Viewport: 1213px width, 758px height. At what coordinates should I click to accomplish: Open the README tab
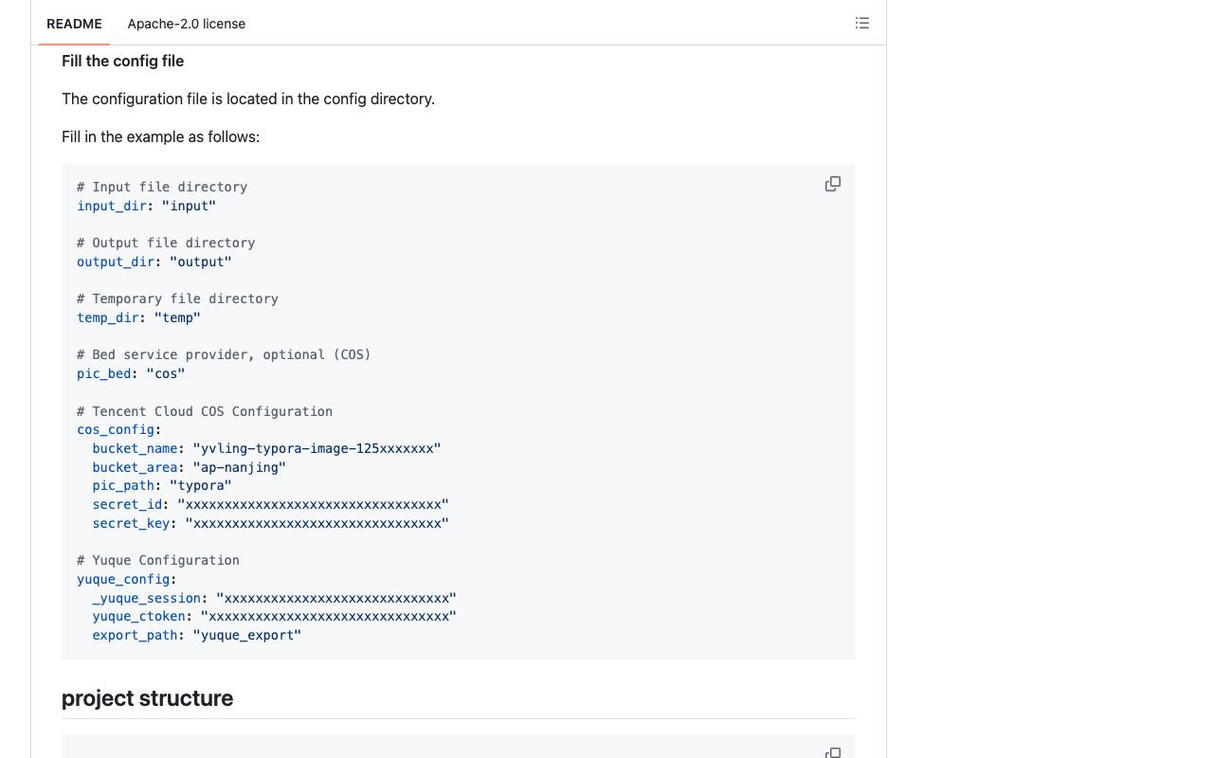(x=74, y=24)
